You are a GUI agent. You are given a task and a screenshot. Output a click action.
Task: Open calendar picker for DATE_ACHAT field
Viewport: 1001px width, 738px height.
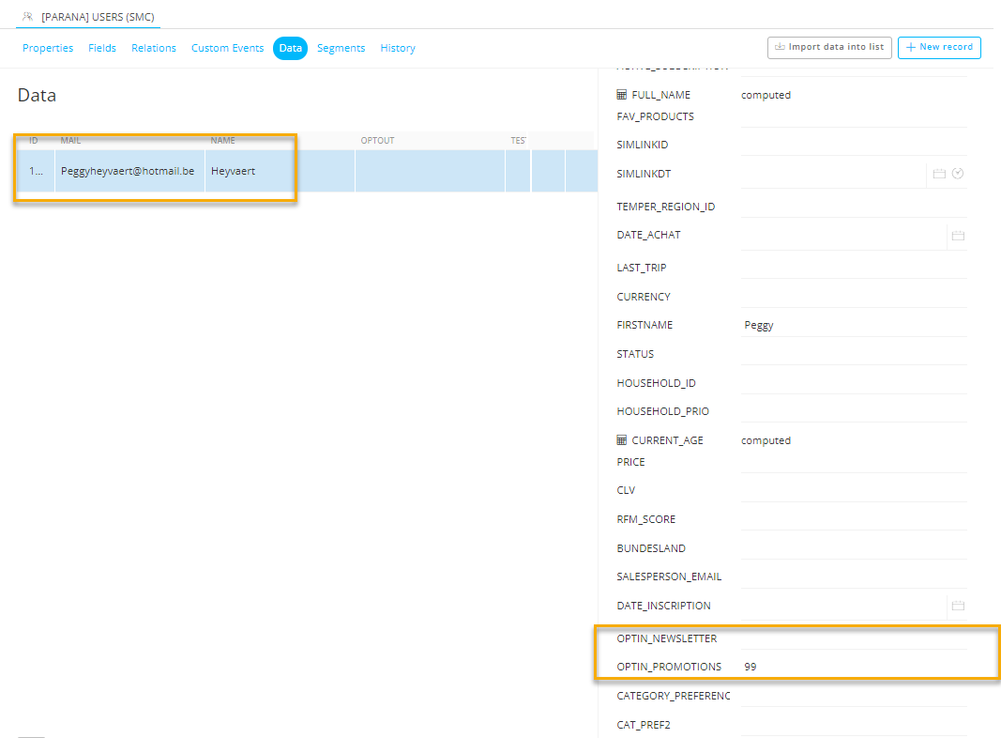[x=958, y=236]
